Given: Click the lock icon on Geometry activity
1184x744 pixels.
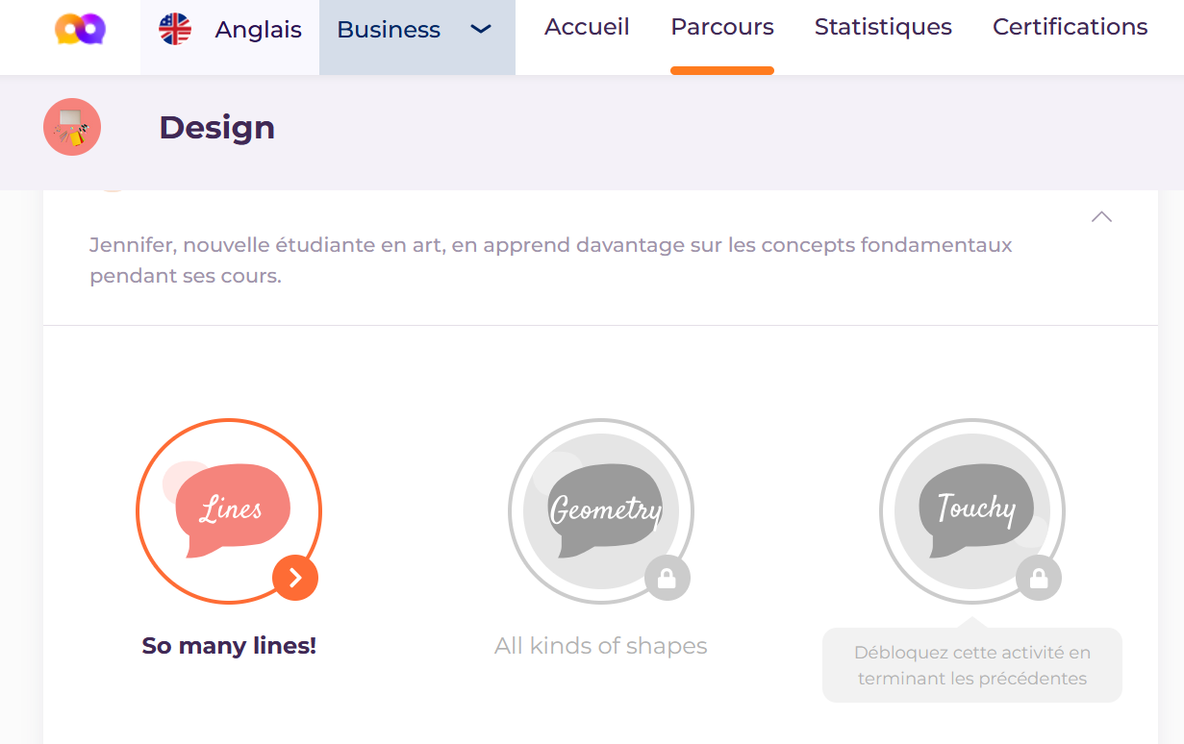Looking at the screenshot, I should (x=668, y=577).
